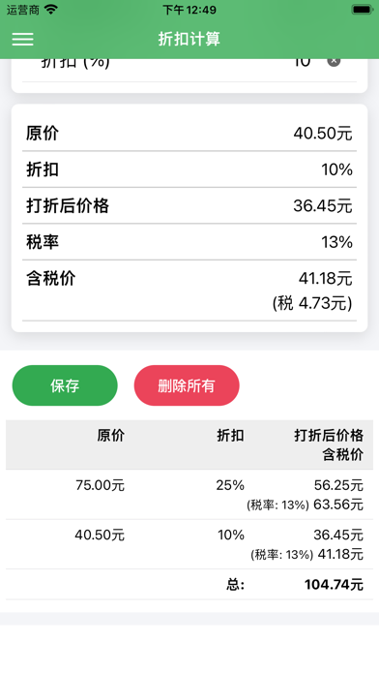Tap the 打折后价格 含税价 column header
The height and width of the screenshot is (674, 379).
point(329,444)
